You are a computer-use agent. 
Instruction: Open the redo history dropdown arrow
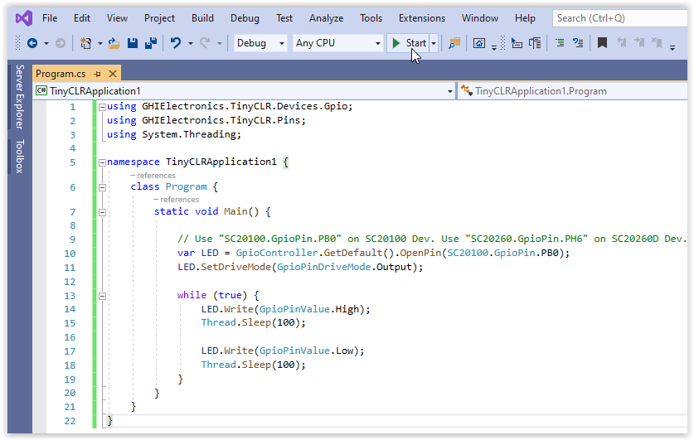pos(219,43)
